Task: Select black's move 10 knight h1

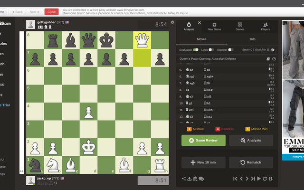Action: 207,104
